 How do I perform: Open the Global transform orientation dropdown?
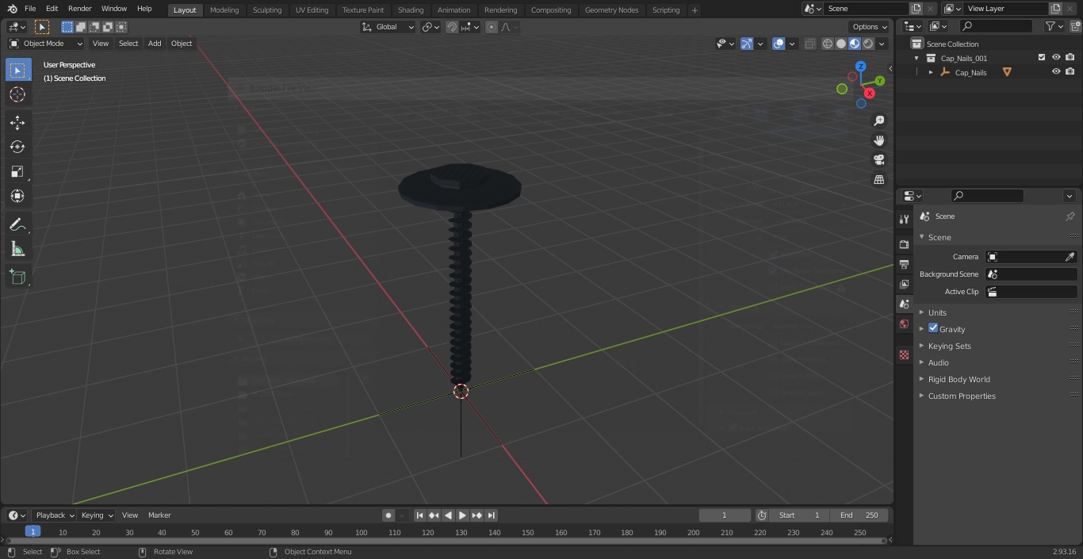click(388, 27)
